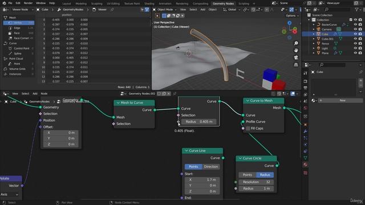365x205 pixels.
Task: Open the Output properties tab
Action: (x=306, y=88)
